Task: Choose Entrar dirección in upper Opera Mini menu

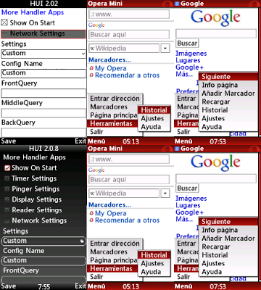Action: (115, 99)
